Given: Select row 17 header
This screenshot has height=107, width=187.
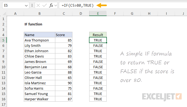Looking at the screenshot, I should coord(3,105).
